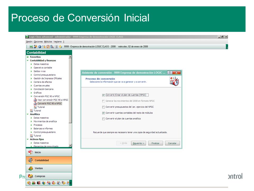
Task: Click the dialog title bar help button
Action: 170,73
